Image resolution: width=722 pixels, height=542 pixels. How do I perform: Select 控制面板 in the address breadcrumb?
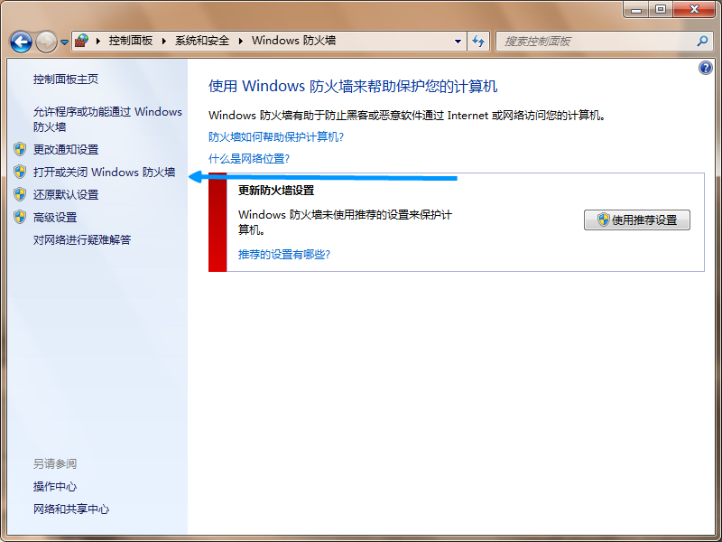[x=131, y=41]
